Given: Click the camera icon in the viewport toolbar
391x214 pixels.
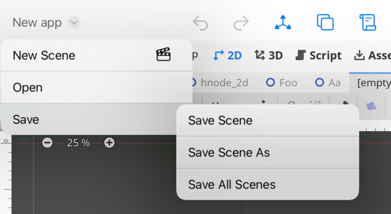Looking at the screenshot, I should tap(370, 106).
